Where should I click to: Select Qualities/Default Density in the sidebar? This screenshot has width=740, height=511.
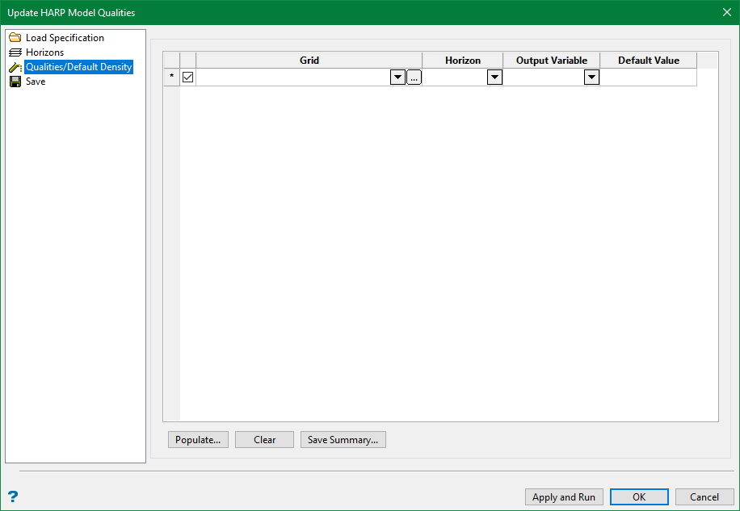[x=79, y=67]
